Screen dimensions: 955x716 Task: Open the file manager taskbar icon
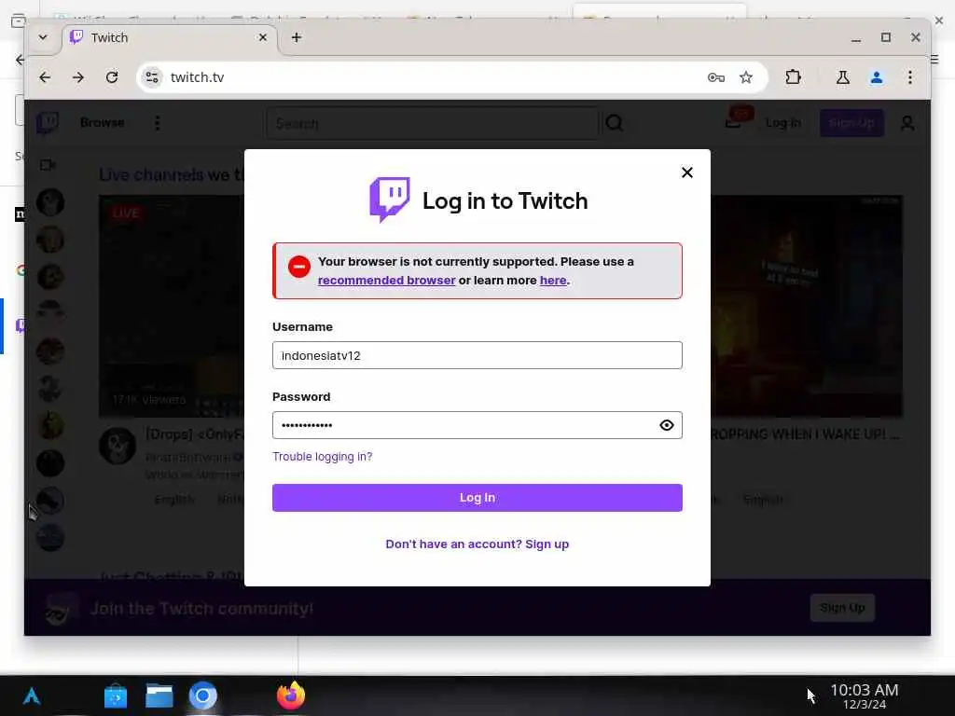[159, 695]
